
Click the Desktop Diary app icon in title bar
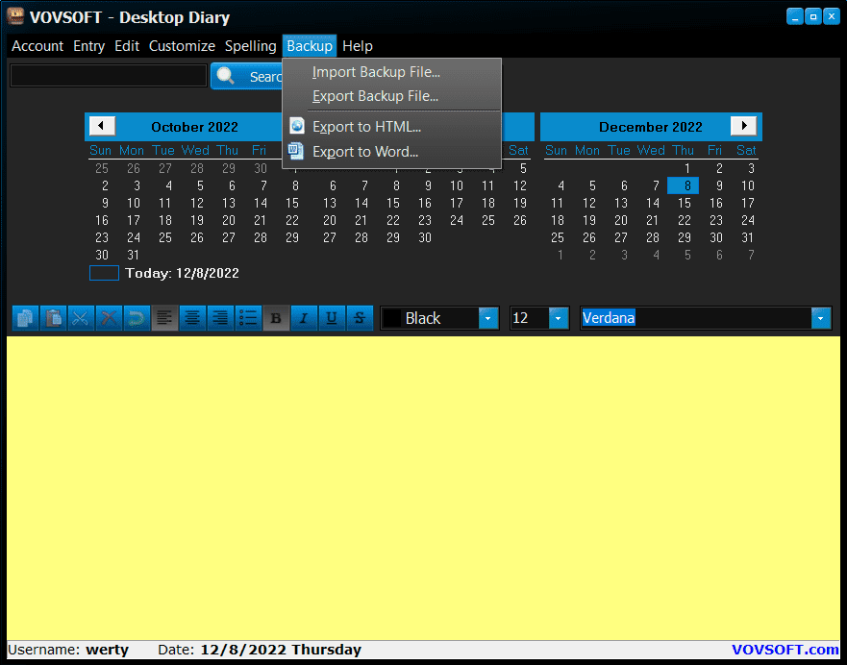click(x=15, y=16)
